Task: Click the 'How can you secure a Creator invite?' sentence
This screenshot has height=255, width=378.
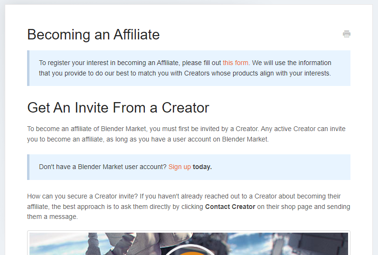Action: pos(83,196)
